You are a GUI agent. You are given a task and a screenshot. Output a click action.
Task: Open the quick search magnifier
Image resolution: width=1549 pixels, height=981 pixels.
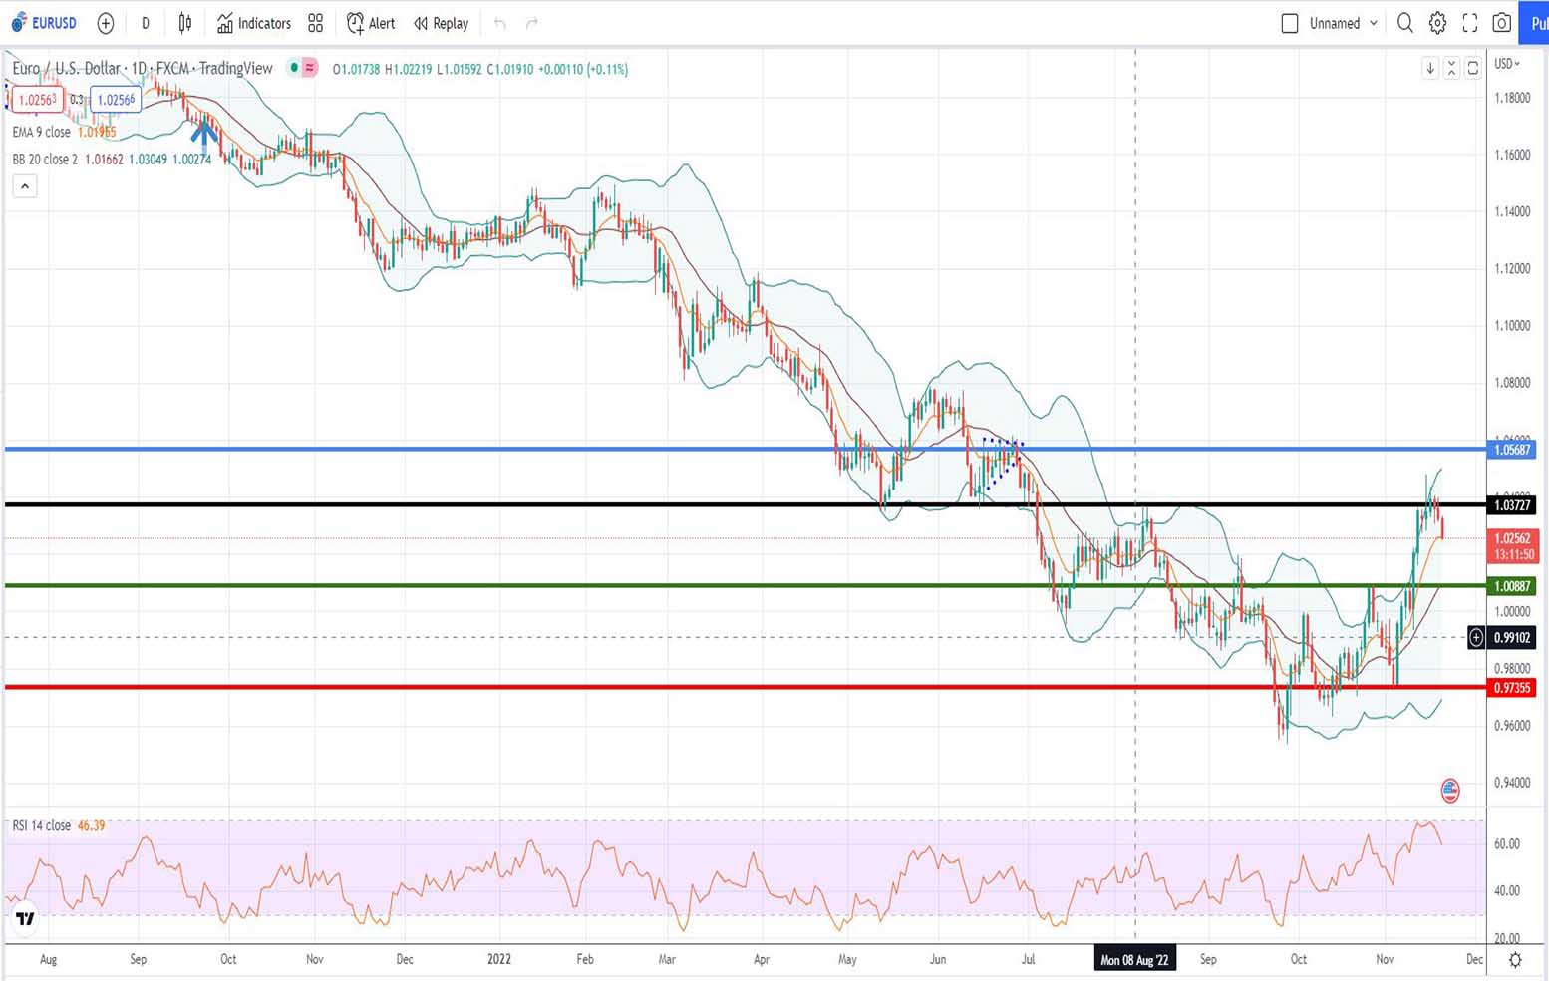click(1404, 23)
